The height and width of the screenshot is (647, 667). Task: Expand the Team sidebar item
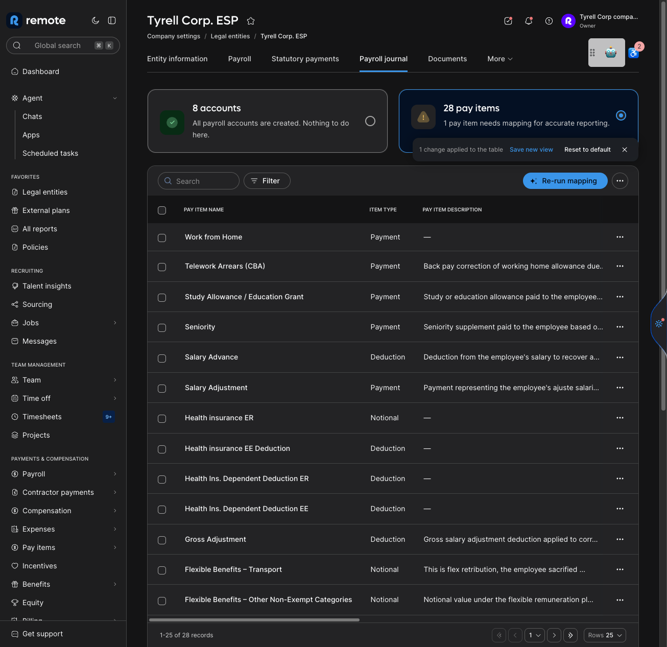[x=115, y=380]
